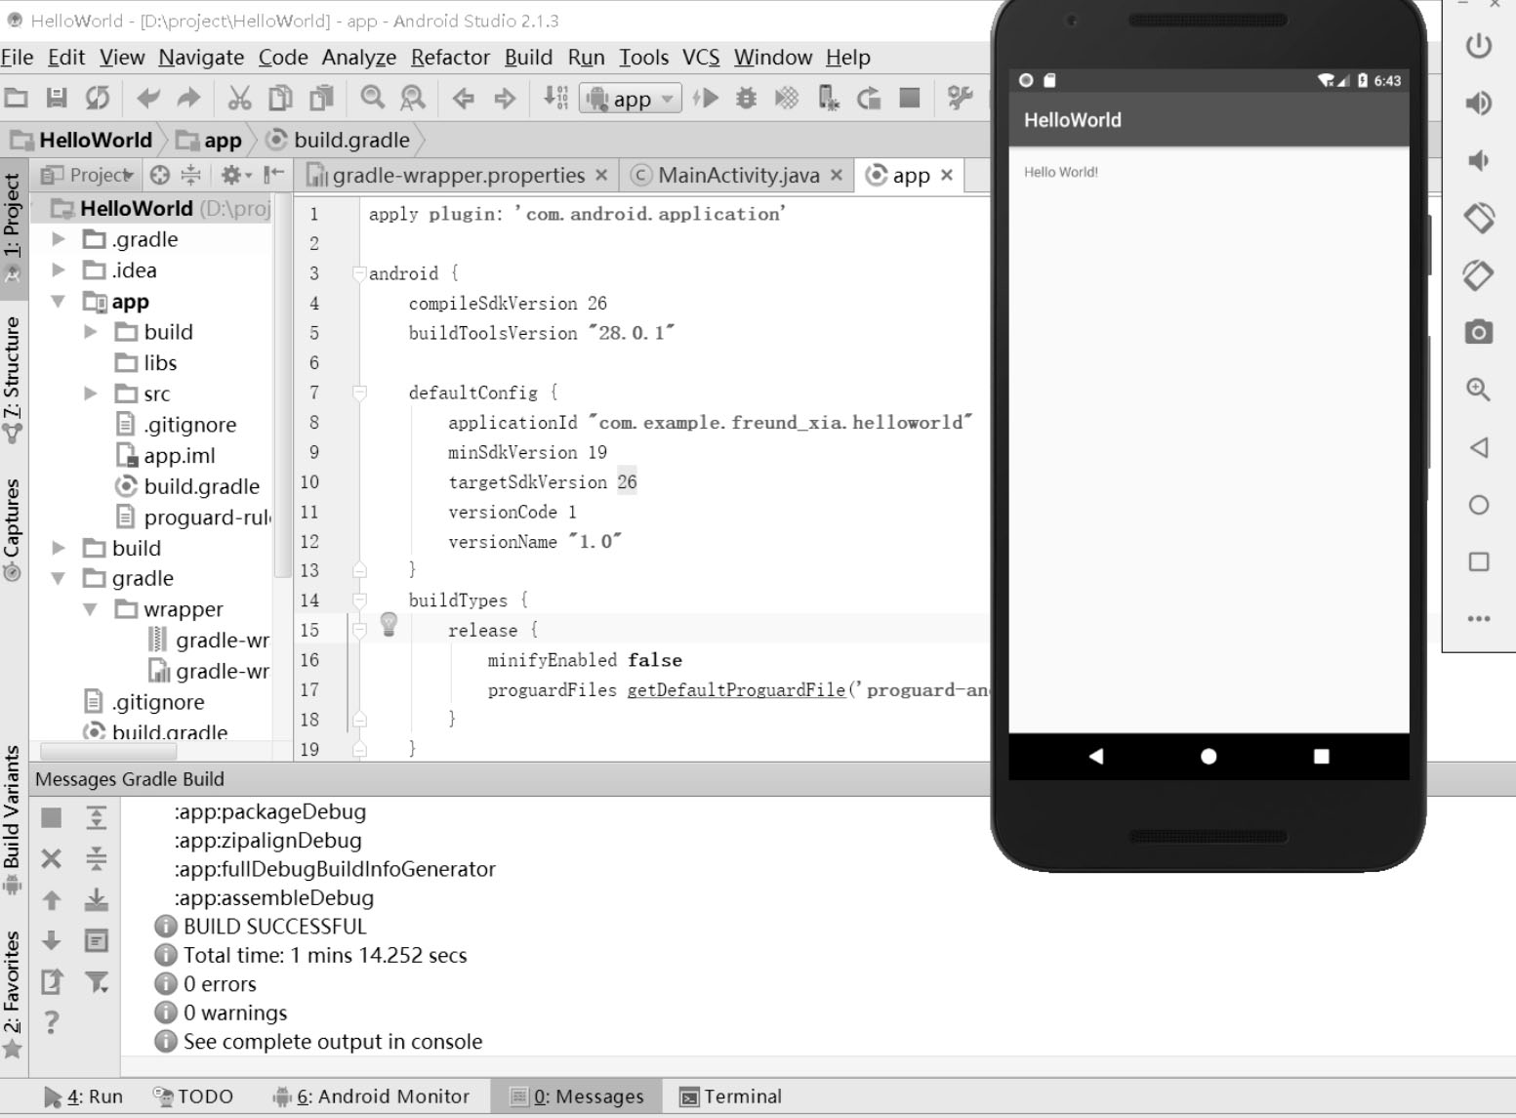Open the VCS menu
1516x1118 pixels.
701,58
